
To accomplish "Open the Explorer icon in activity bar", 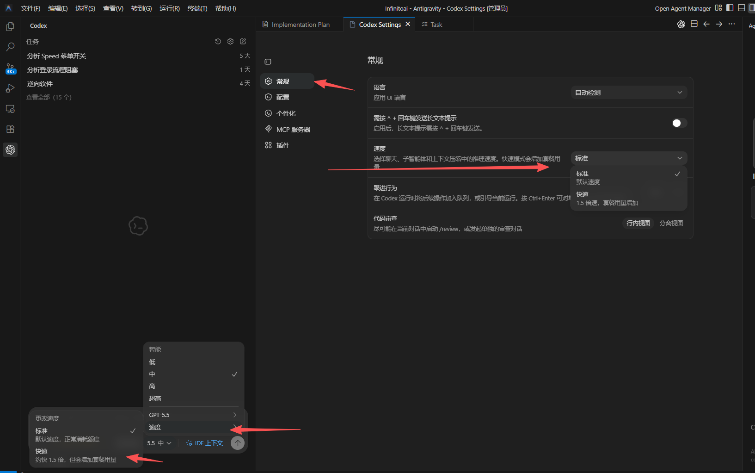I will click(10, 27).
